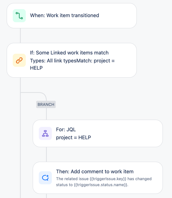The width and height of the screenshot is (172, 198).
Task: Select 'Then: Add comment to work item' action
Action: (x=95, y=172)
